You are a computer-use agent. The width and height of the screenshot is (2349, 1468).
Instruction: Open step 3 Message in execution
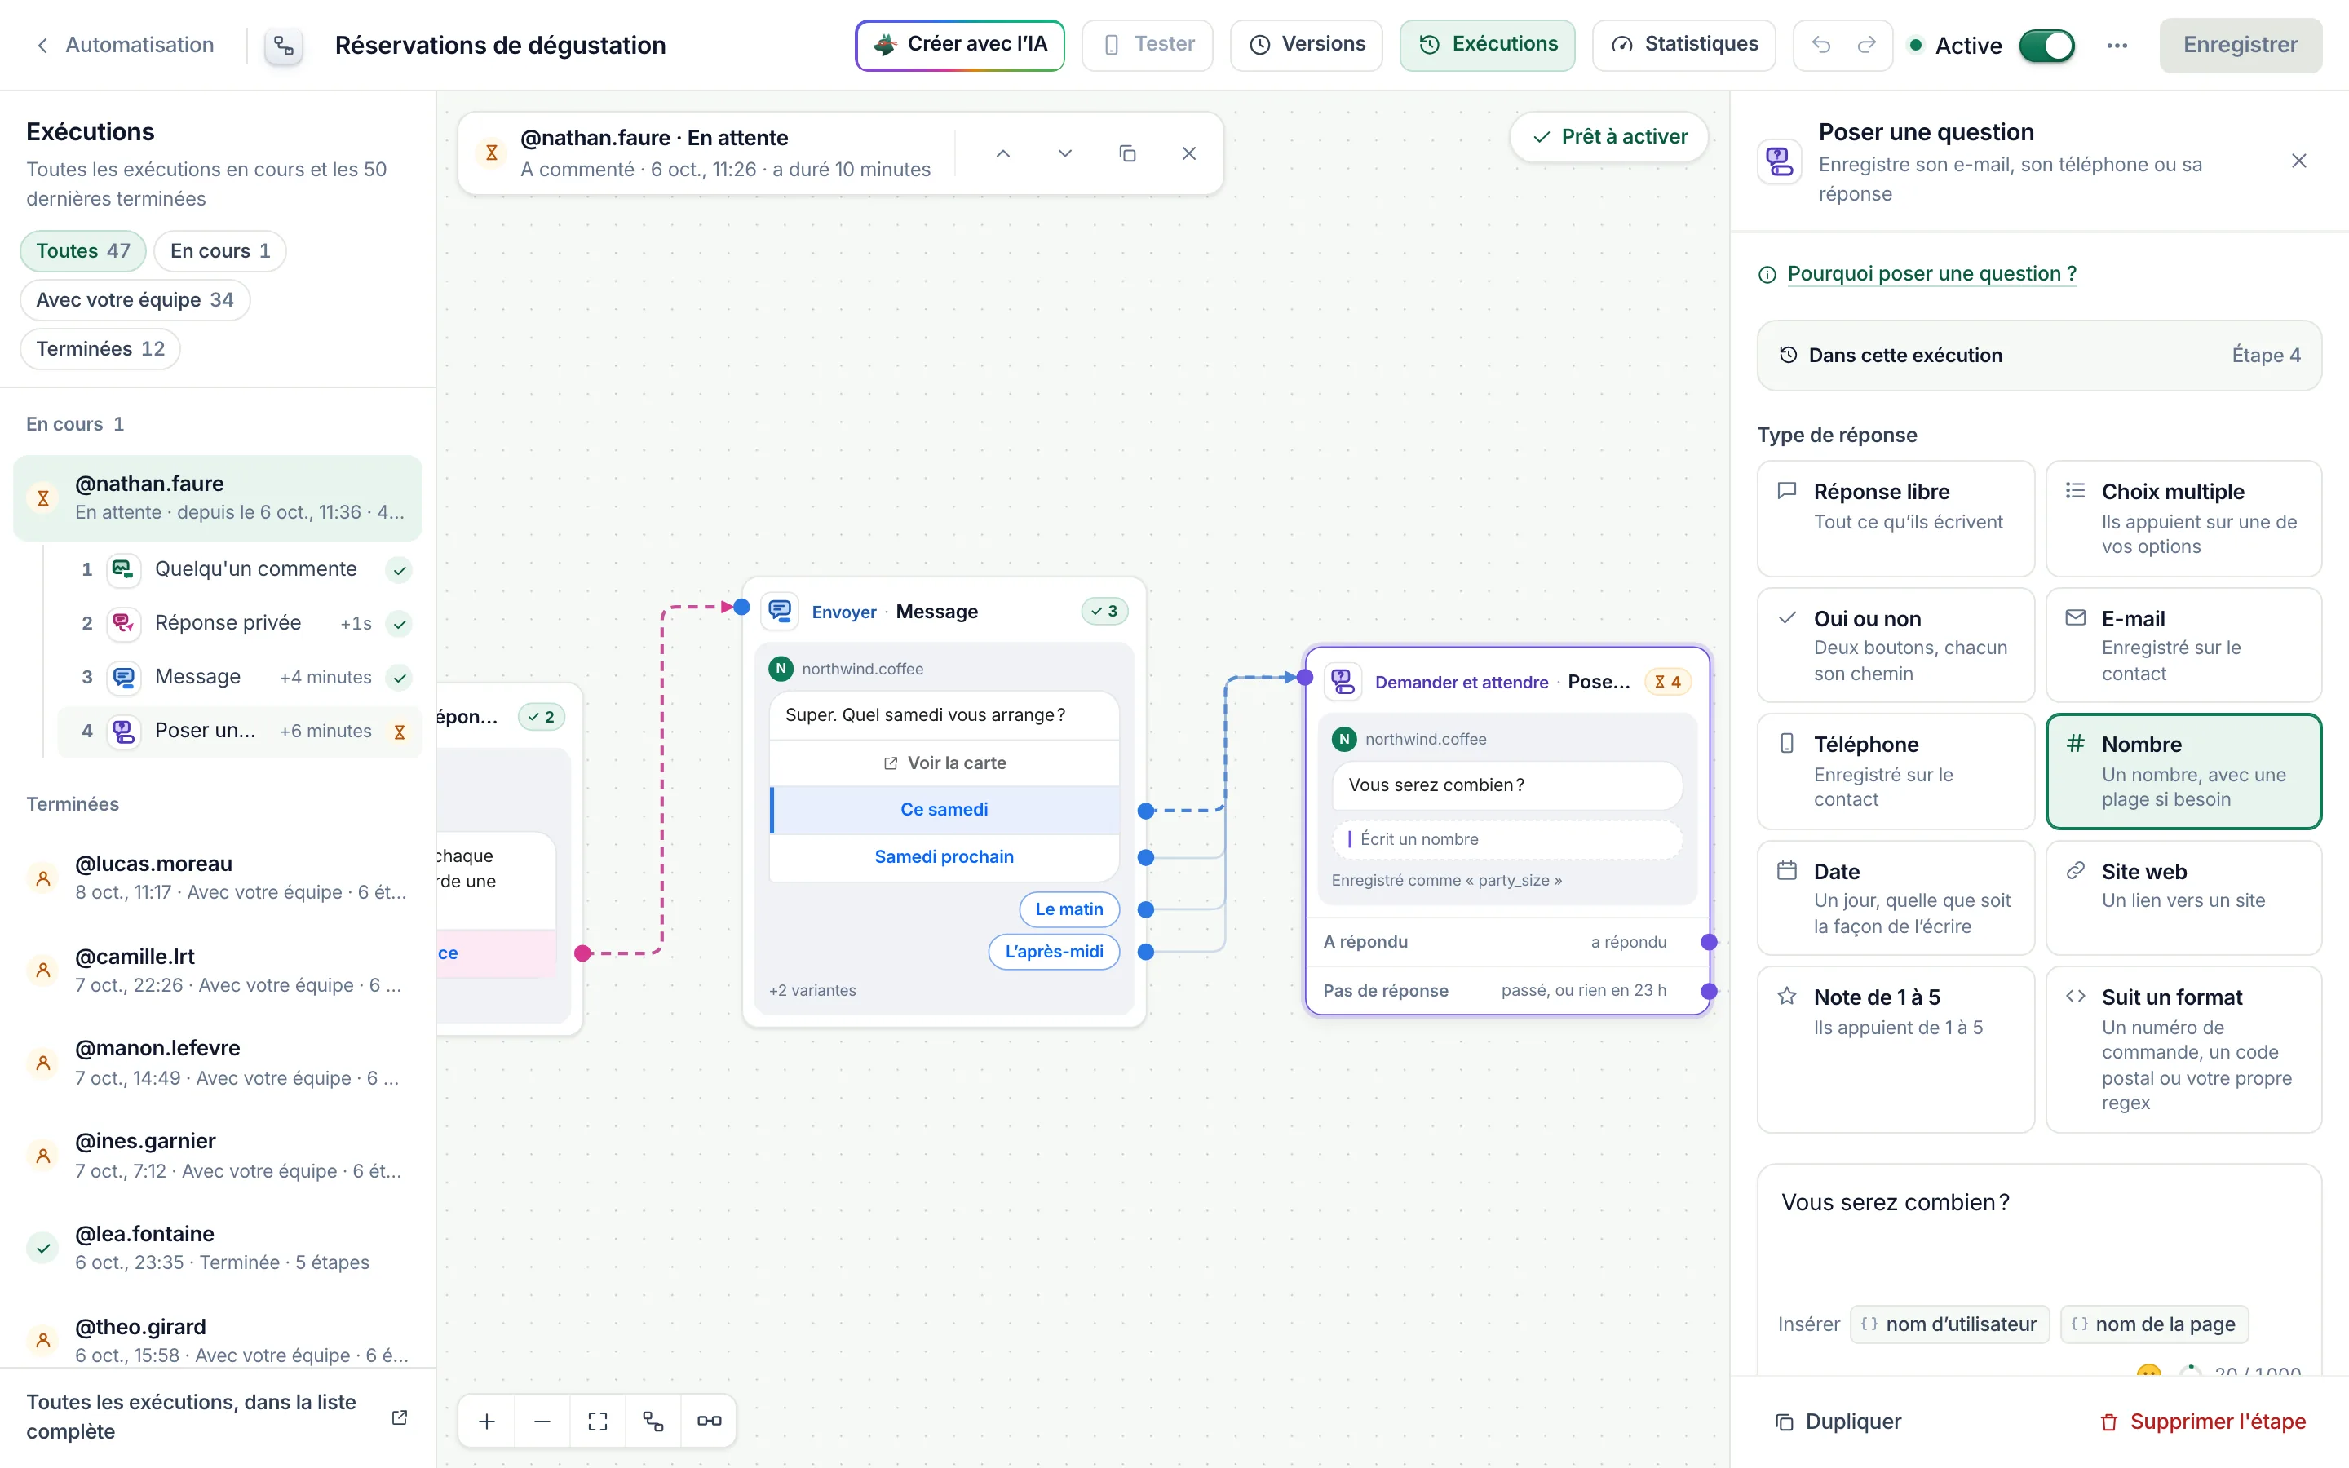tap(241, 677)
